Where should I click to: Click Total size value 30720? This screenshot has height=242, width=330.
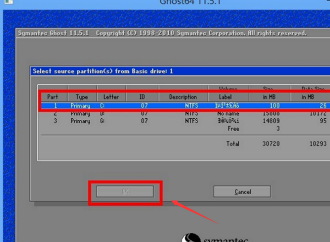[x=271, y=144]
